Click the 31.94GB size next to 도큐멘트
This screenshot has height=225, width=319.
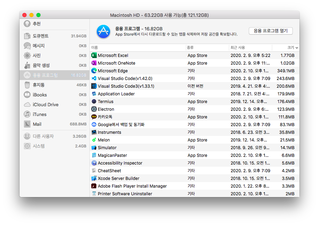(79, 36)
